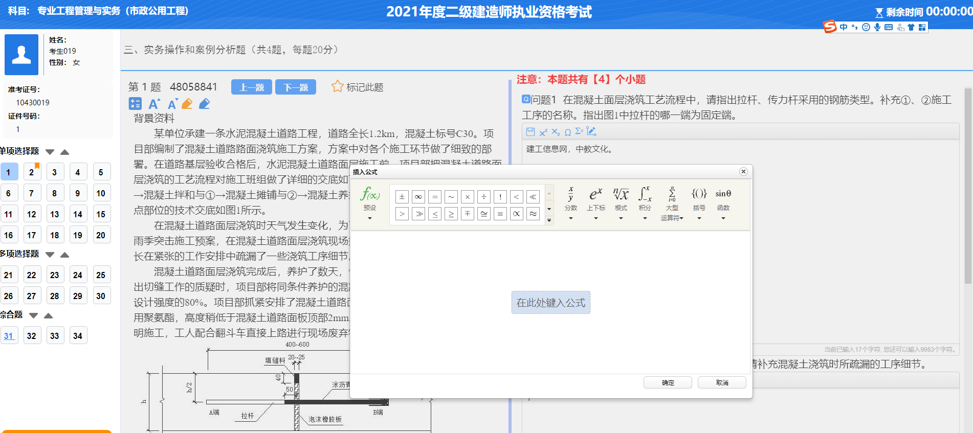Insert the division sign symbol

484,197
